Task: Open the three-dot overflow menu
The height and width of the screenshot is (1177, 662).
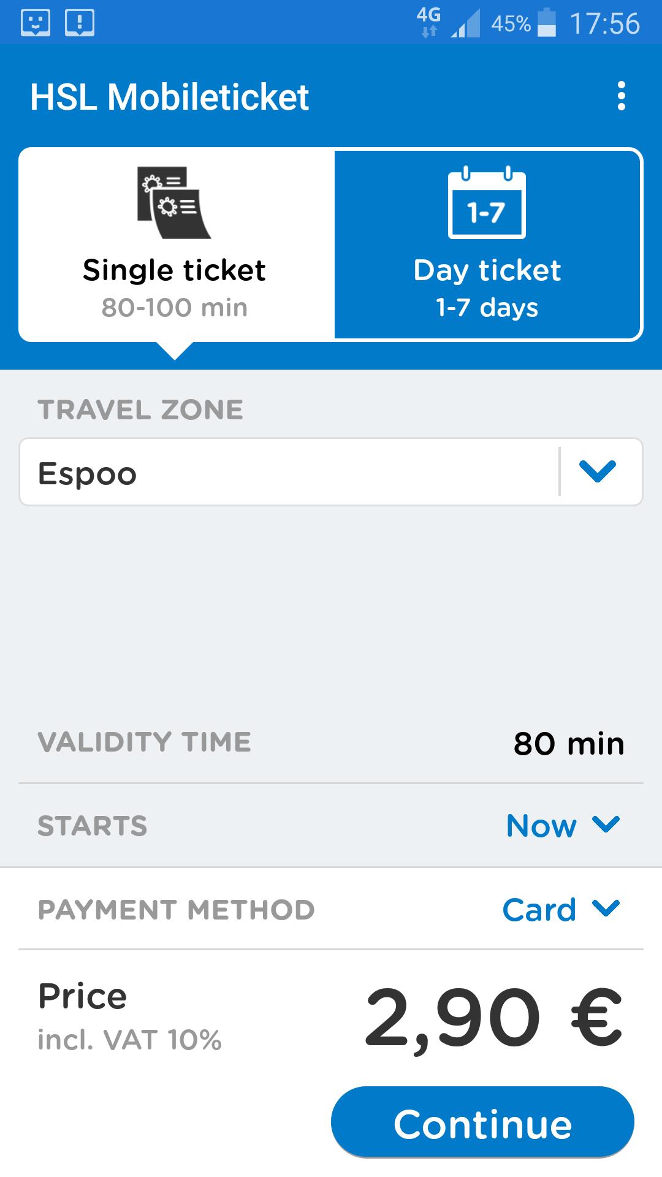Action: (622, 96)
